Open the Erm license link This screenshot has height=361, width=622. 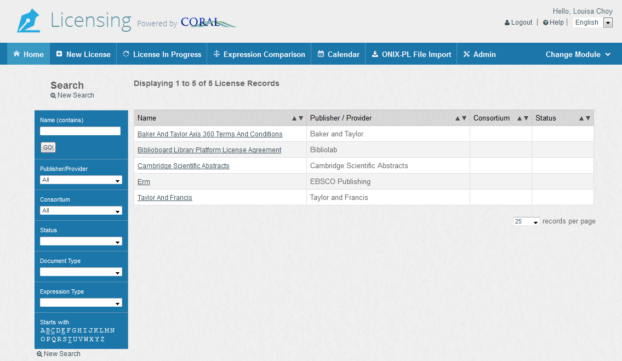[x=144, y=182]
